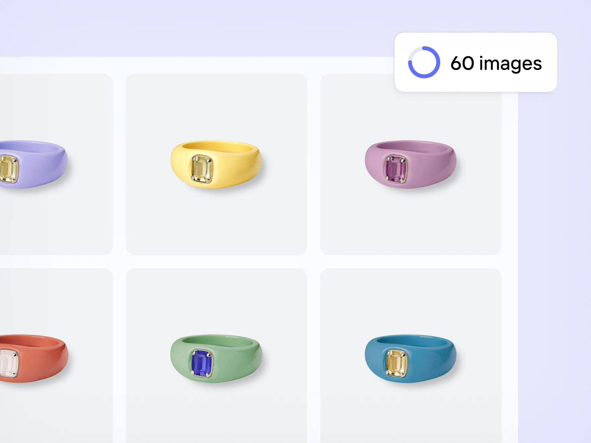591x443 pixels.
Task: Click the white gemstone on coral ring
Action: 9,363
